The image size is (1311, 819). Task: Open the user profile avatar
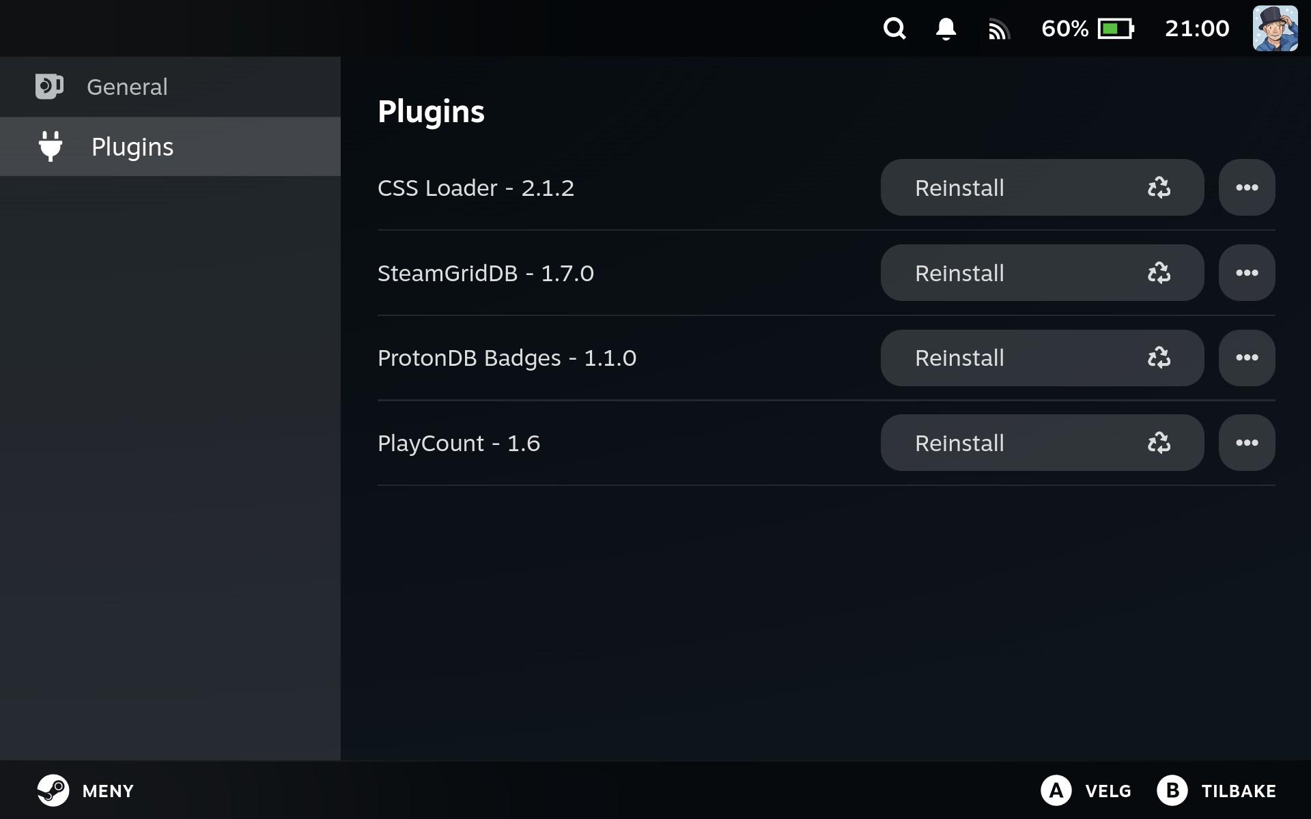pyautogui.click(x=1275, y=29)
